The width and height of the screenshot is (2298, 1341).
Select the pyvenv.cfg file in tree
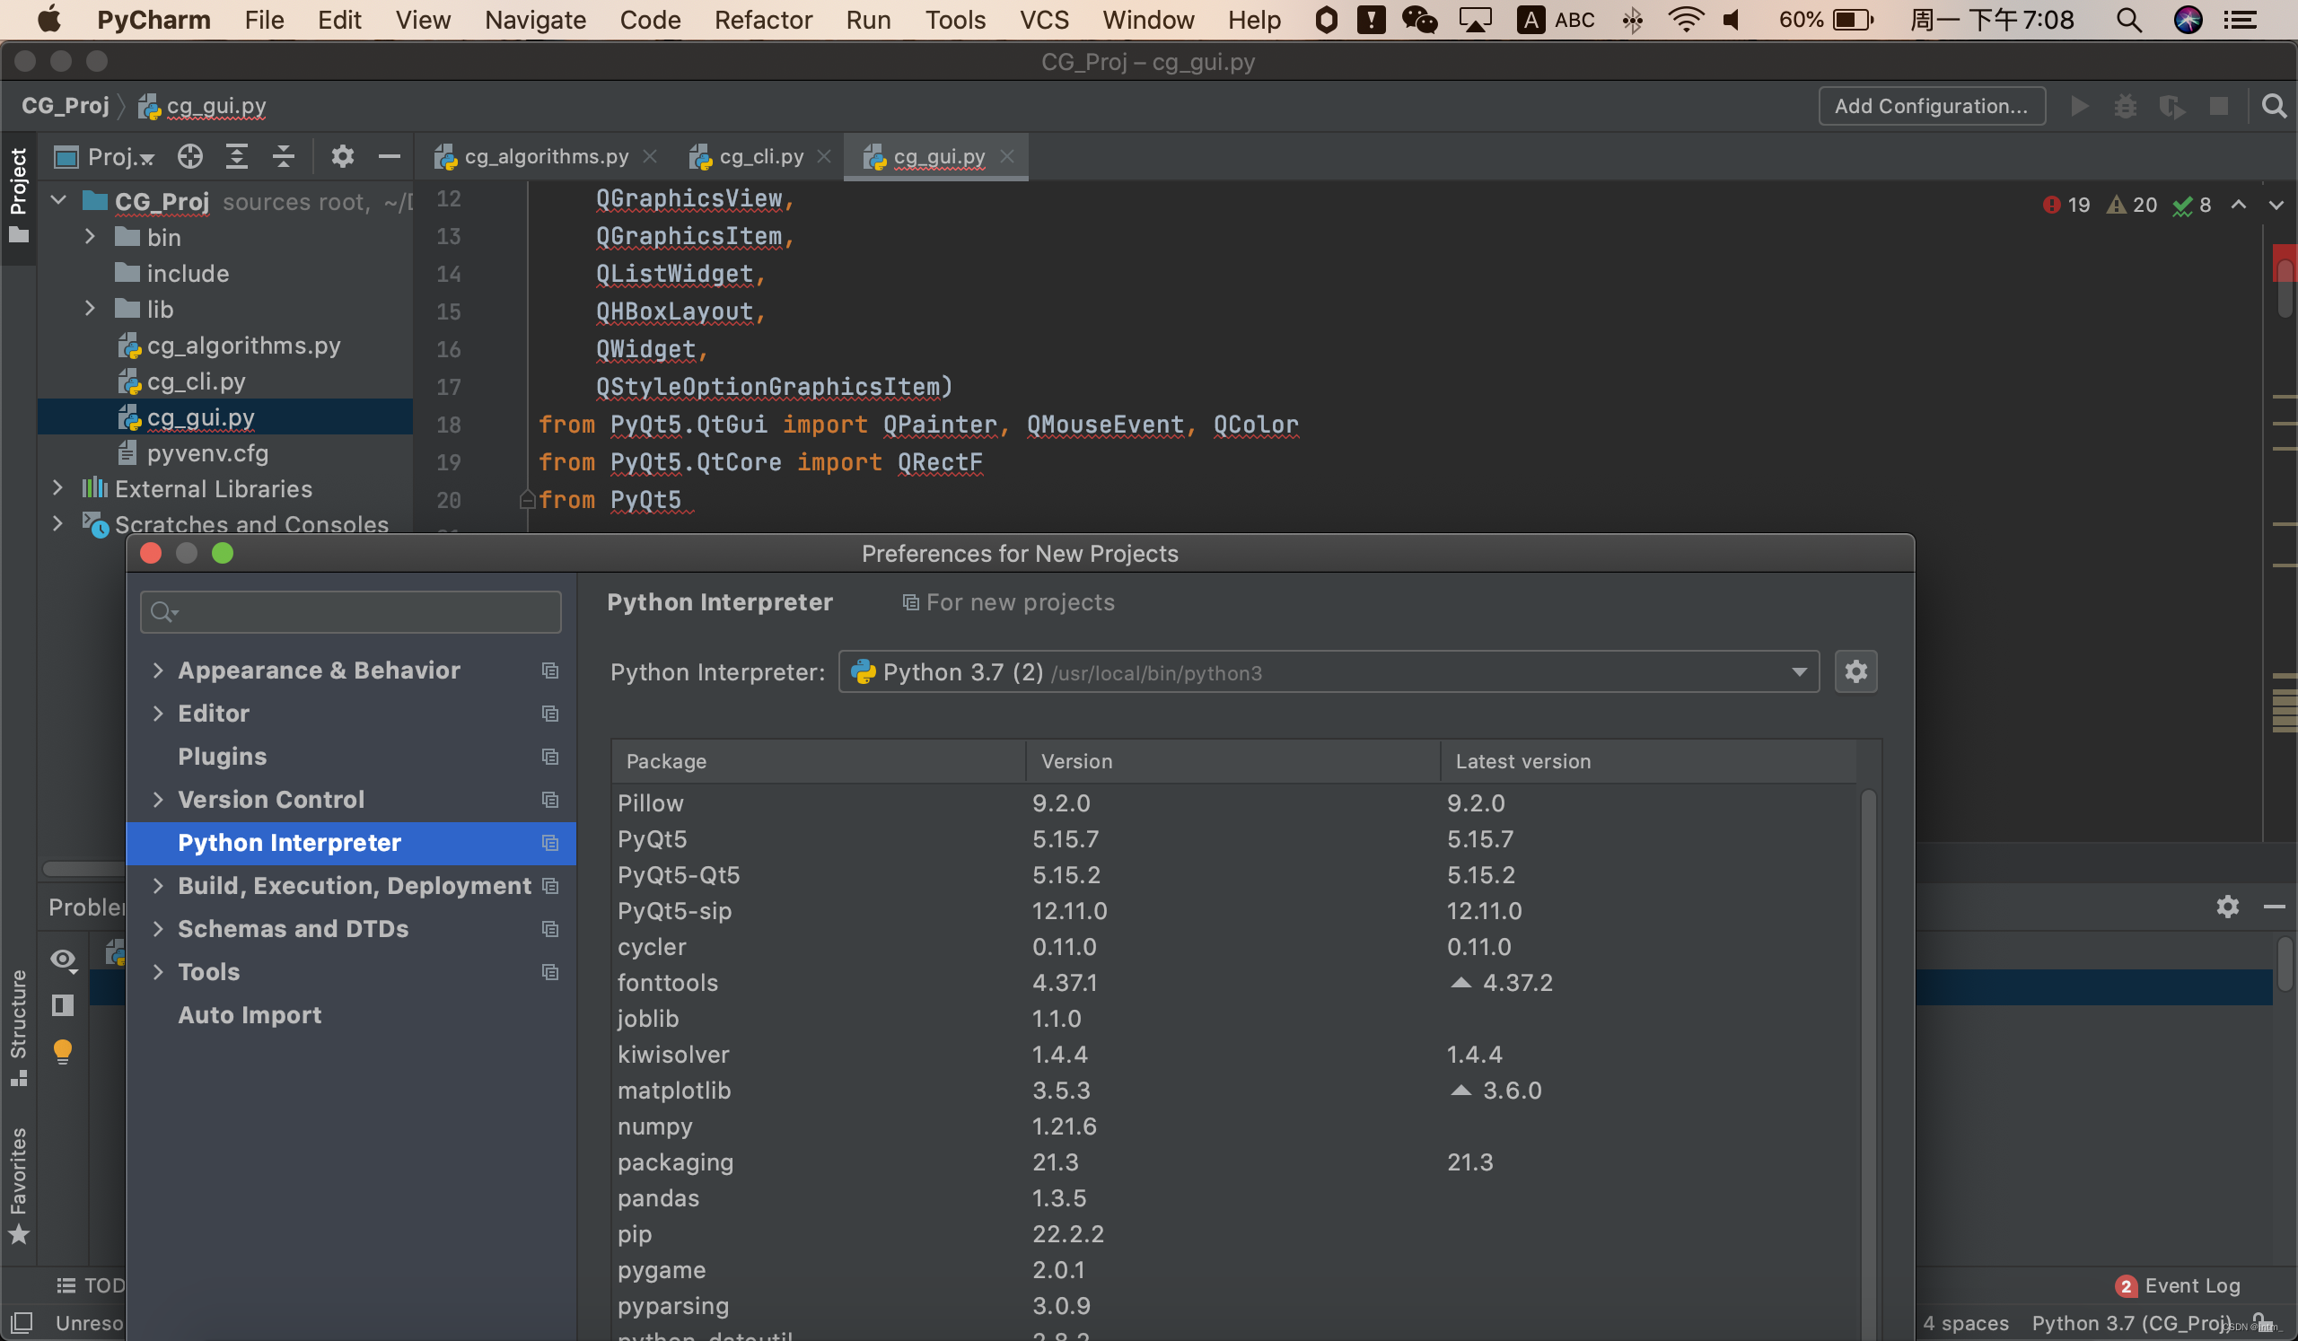click(208, 453)
